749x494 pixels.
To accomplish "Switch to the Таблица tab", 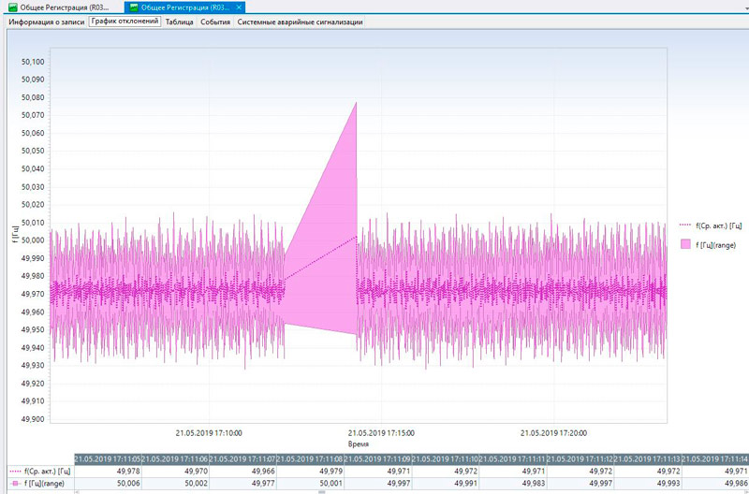I will click(x=180, y=21).
